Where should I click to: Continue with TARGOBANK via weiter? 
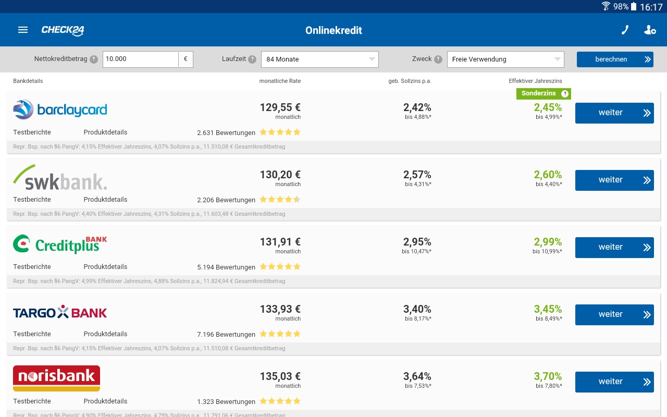tap(614, 314)
